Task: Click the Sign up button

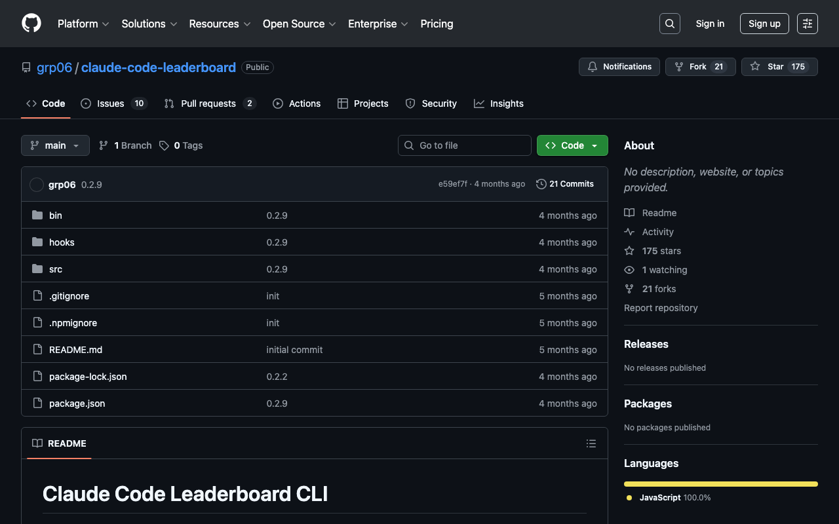Action: 764,24
